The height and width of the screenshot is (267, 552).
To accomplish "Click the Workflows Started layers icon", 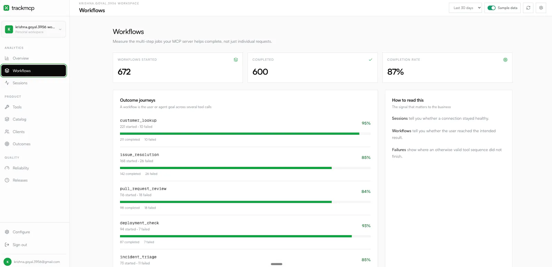I will point(236,60).
